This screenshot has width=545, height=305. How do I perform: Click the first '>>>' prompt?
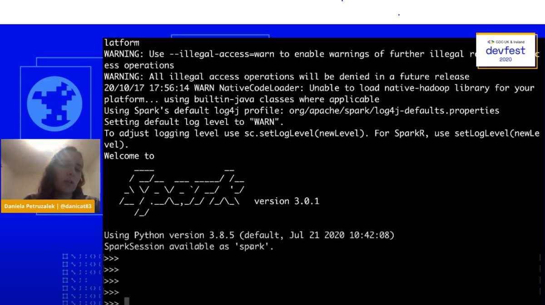[111, 259]
